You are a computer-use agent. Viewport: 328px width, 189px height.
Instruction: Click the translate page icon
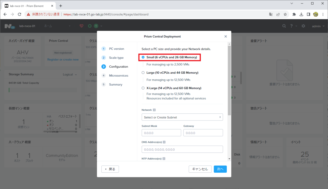[271, 14]
